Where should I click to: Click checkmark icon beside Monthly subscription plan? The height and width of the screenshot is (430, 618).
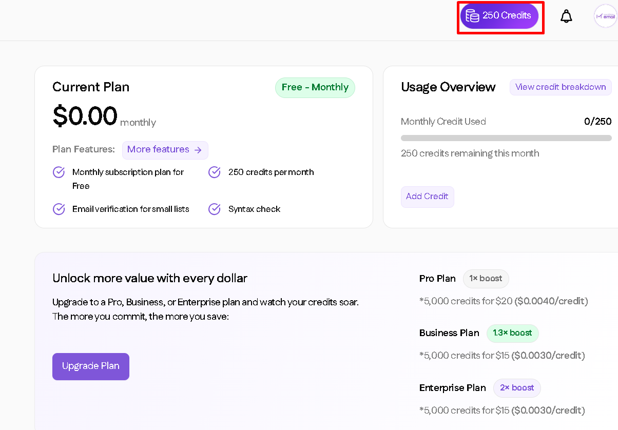click(x=59, y=172)
